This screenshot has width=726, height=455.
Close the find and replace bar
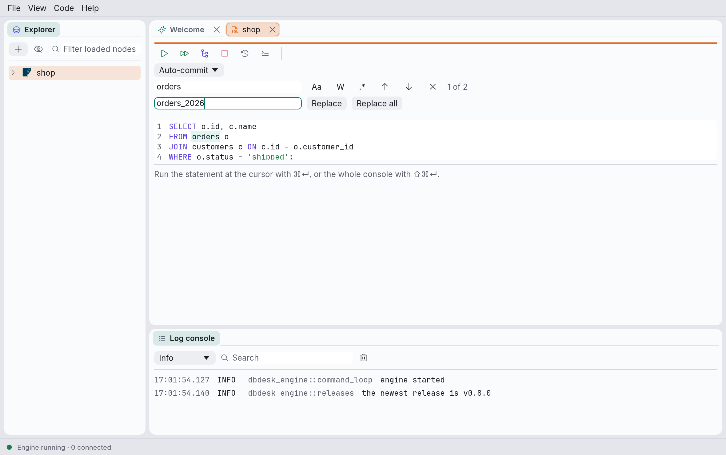(433, 87)
